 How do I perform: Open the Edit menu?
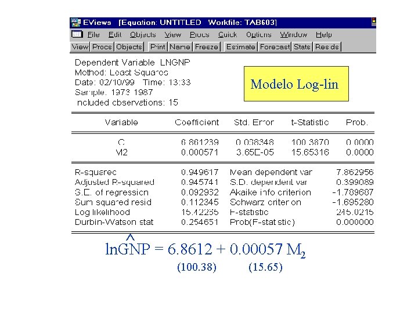115,35
